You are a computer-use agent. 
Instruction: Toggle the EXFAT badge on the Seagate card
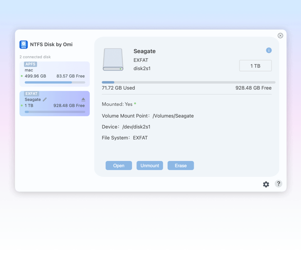pyautogui.click(x=31, y=93)
